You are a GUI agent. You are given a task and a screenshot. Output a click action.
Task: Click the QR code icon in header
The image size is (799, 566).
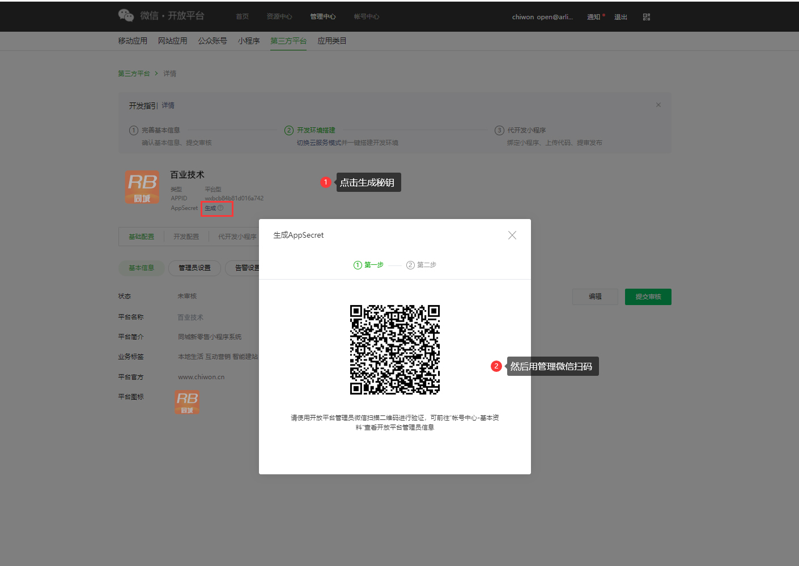pos(647,17)
